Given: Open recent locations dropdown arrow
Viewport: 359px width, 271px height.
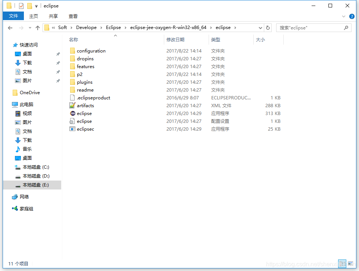Looking at the screenshot, I should (x=30, y=28).
